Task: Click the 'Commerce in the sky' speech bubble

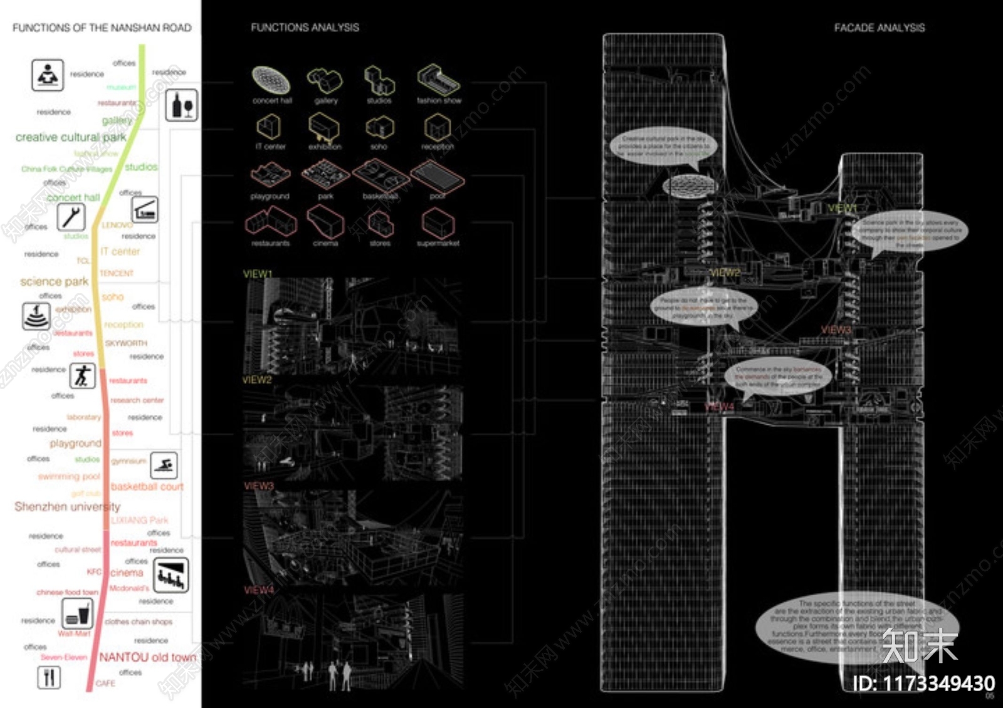Action: pyautogui.click(x=778, y=378)
